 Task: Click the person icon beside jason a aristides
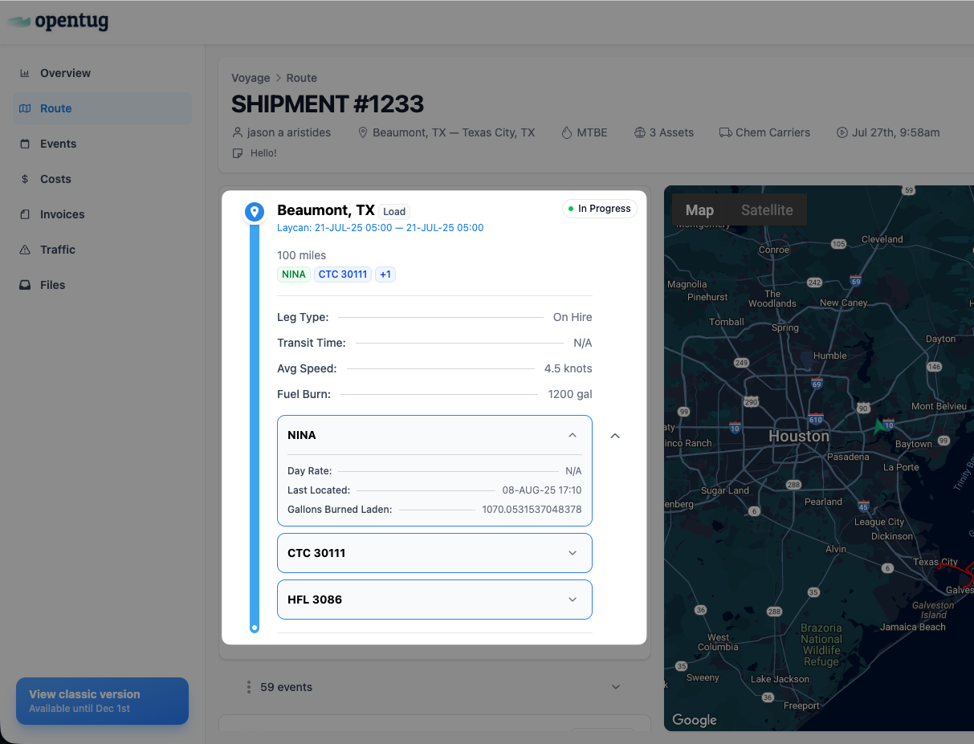tap(237, 132)
